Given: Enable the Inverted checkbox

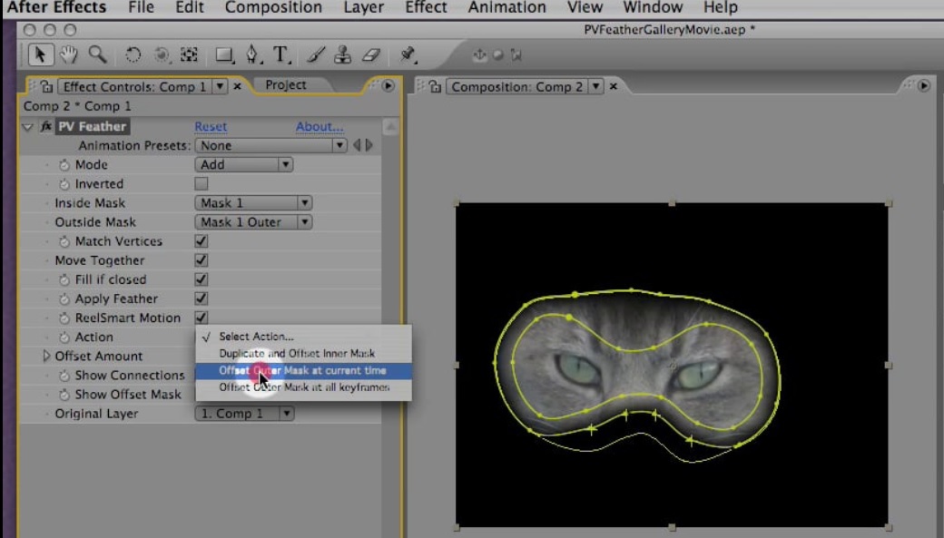Looking at the screenshot, I should point(202,183).
